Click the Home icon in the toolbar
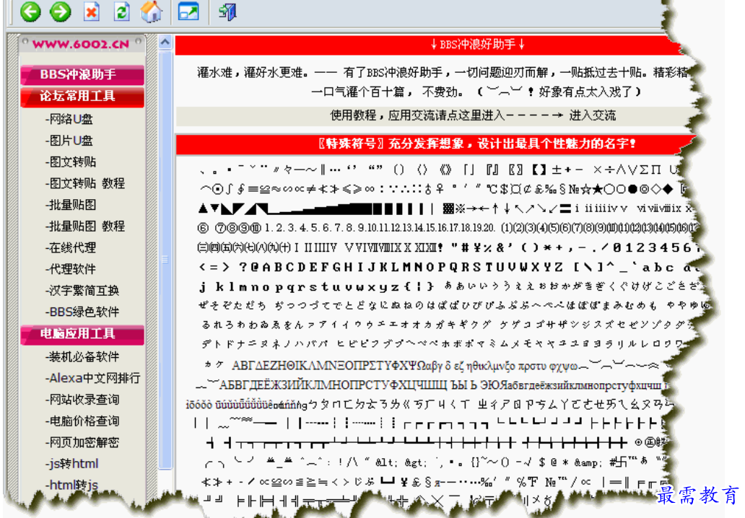 [151, 12]
